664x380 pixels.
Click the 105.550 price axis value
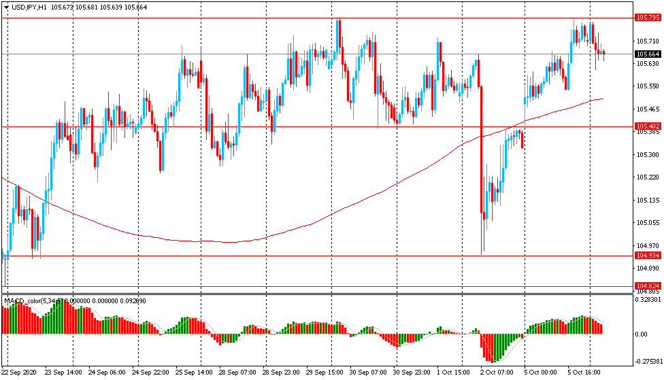(x=648, y=86)
